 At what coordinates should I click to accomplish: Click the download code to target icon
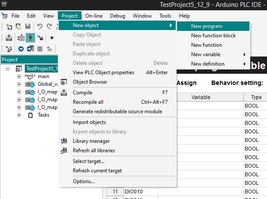(40, 38)
